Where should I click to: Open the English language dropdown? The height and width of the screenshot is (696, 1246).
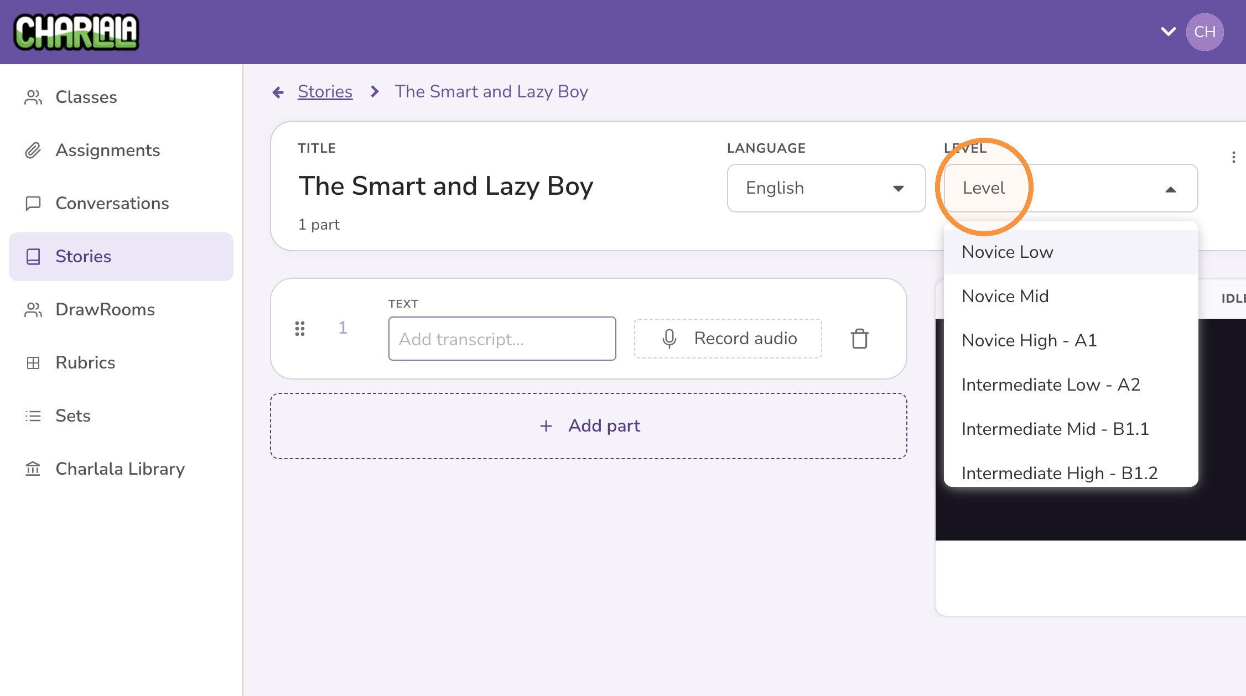pyautogui.click(x=826, y=188)
